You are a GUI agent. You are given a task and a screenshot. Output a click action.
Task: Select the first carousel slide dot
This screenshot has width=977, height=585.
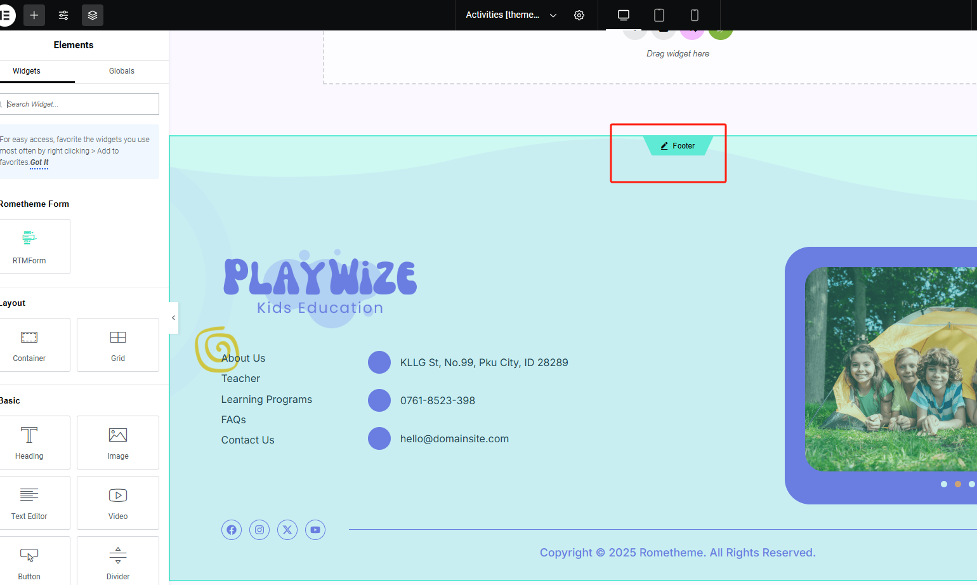pos(944,484)
